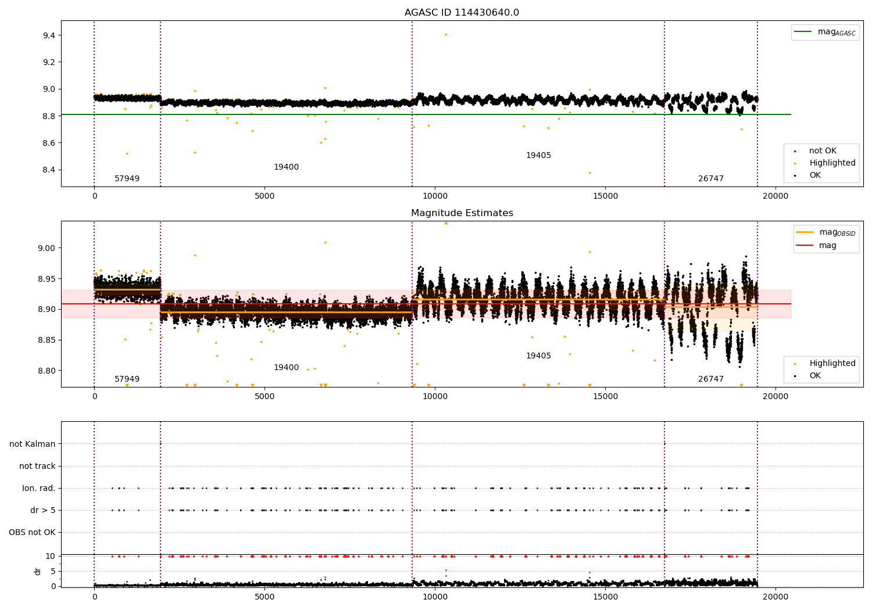Click the 8.6 y-axis tick of the top plot

coord(49,143)
